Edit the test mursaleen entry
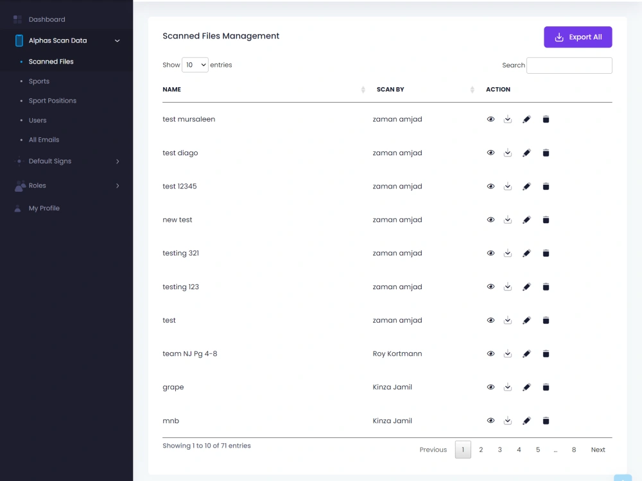The image size is (642, 481). pyautogui.click(x=526, y=119)
